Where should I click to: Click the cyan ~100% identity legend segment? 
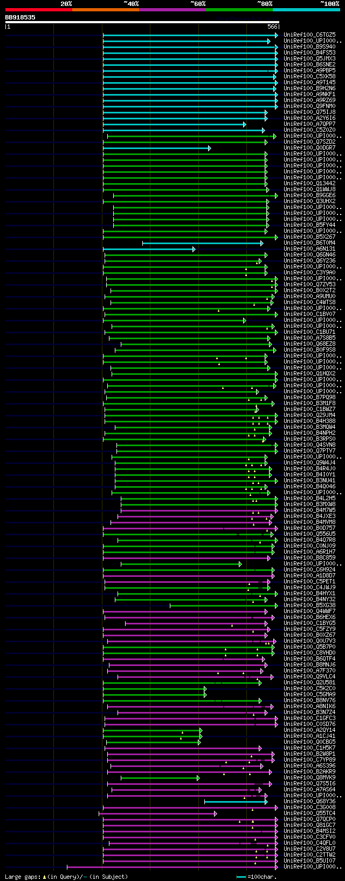point(306,9)
